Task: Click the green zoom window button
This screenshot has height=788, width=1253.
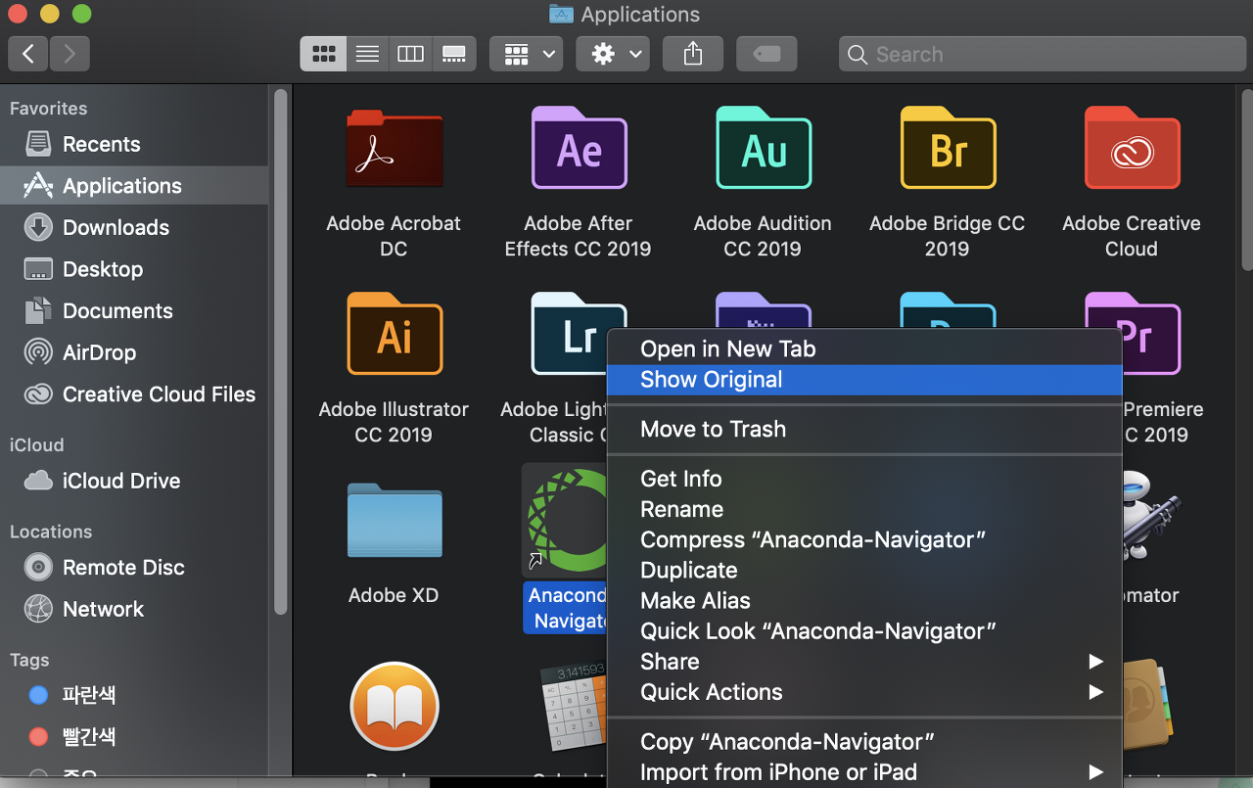Action: pos(81,14)
